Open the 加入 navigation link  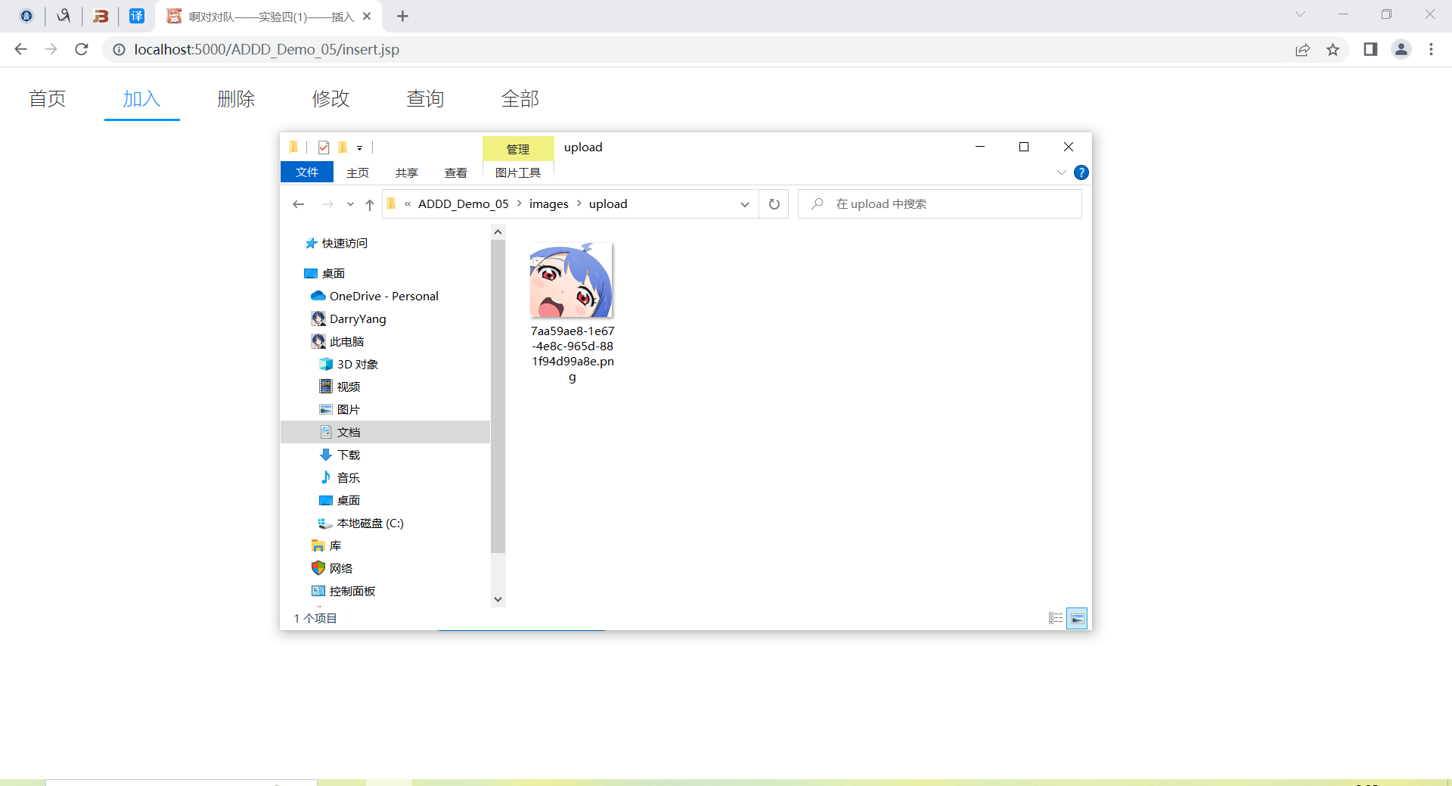(x=141, y=98)
